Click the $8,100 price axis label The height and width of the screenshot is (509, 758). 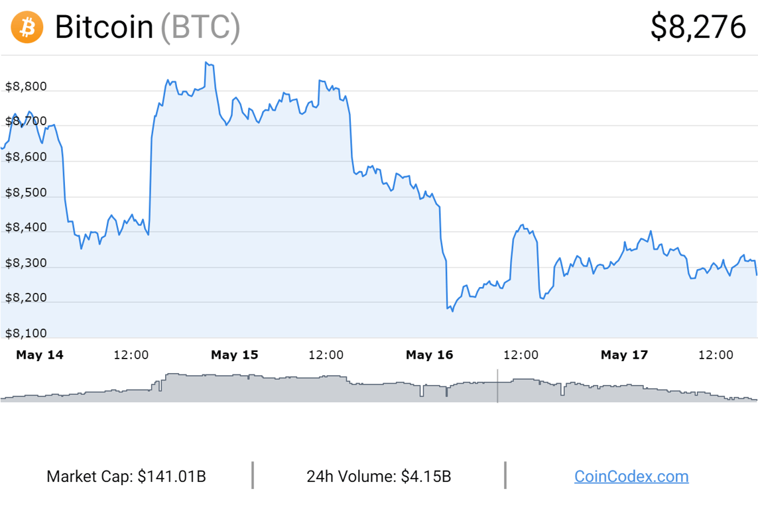pos(25,333)
